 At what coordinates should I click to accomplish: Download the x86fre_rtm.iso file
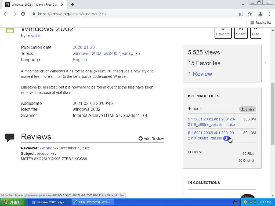coord(211,135)
